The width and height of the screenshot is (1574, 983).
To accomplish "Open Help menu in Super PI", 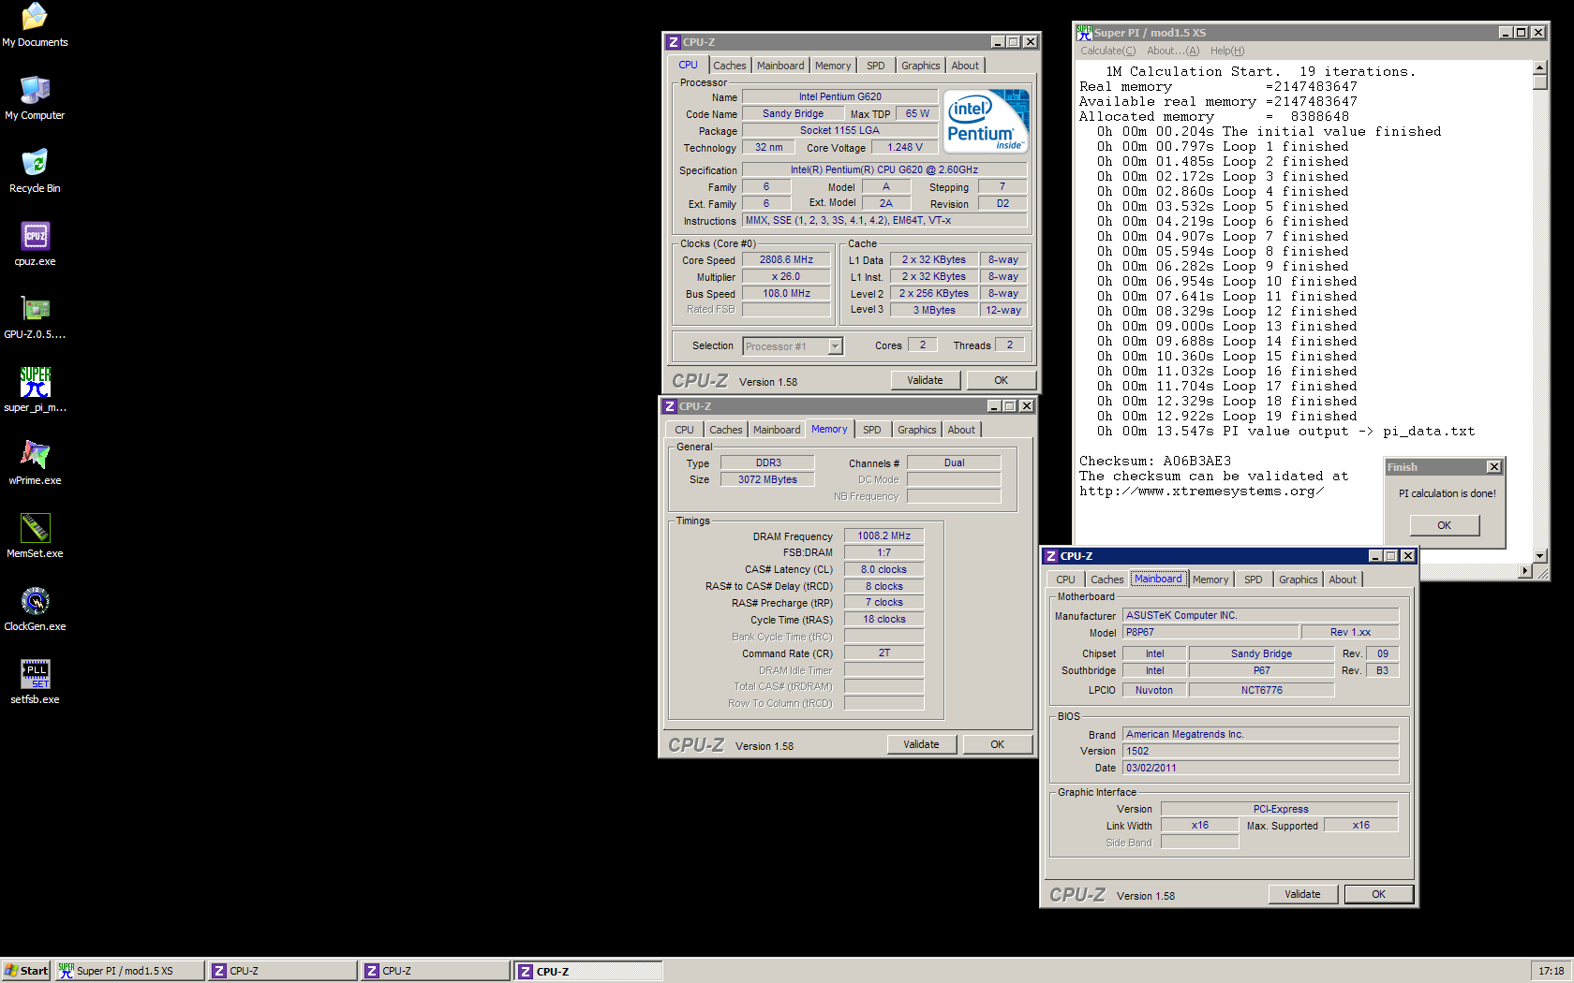I will coord(1226,51).
